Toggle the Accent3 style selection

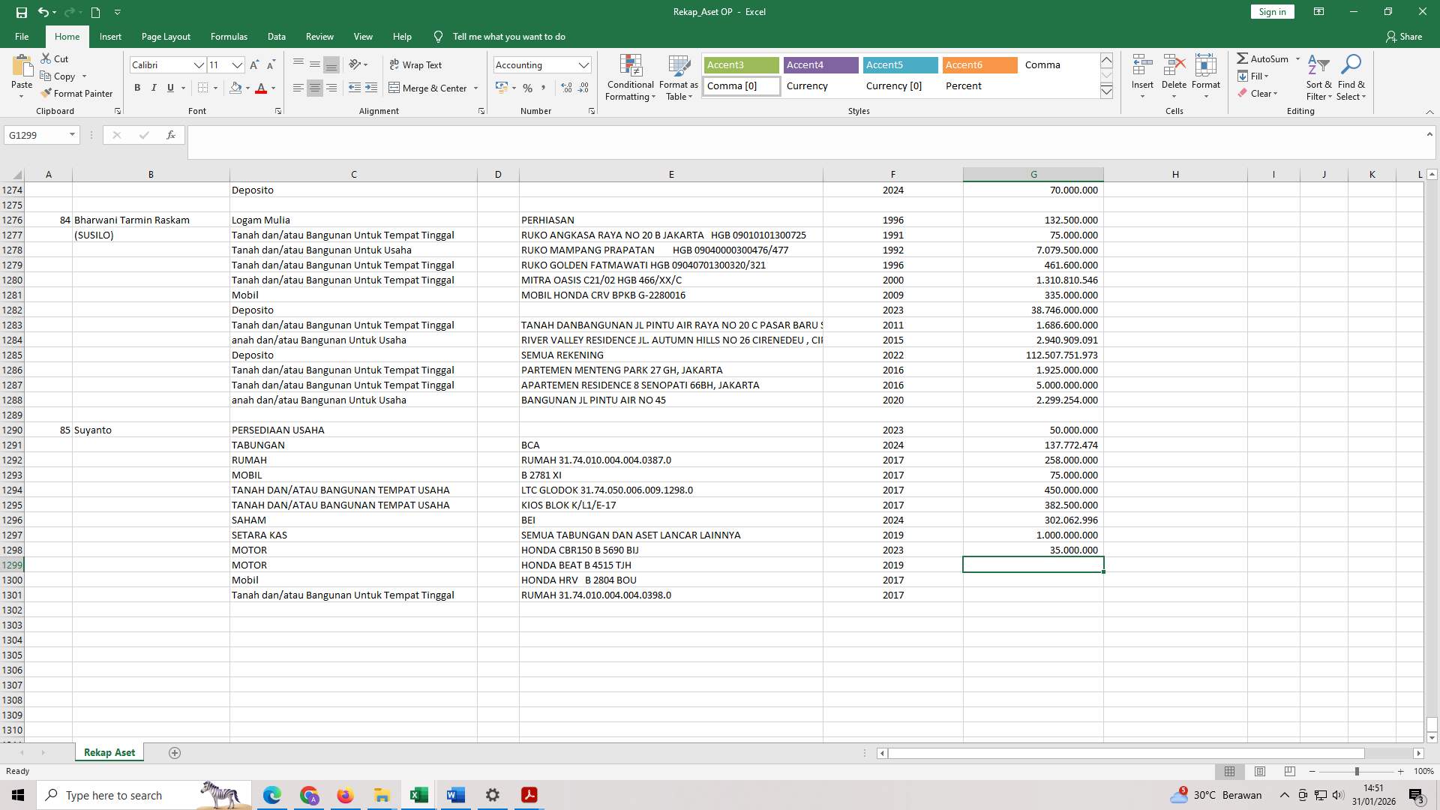point(740,65)
